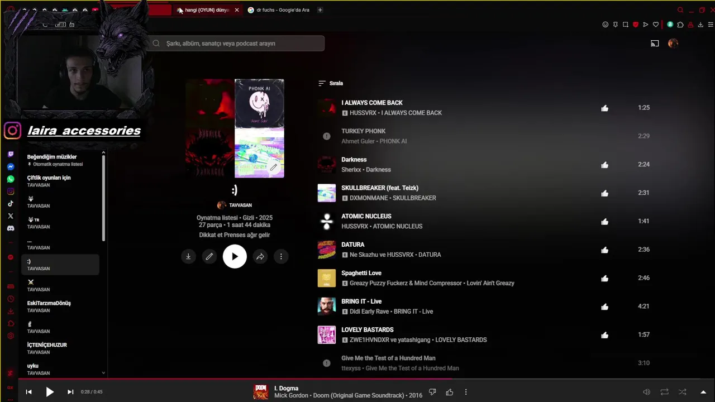Open the YouTube Music account avatar

coord(673,44)
